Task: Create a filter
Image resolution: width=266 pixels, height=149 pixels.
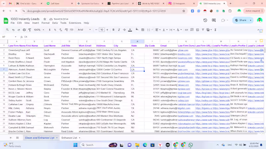Action: pos(203,30)
